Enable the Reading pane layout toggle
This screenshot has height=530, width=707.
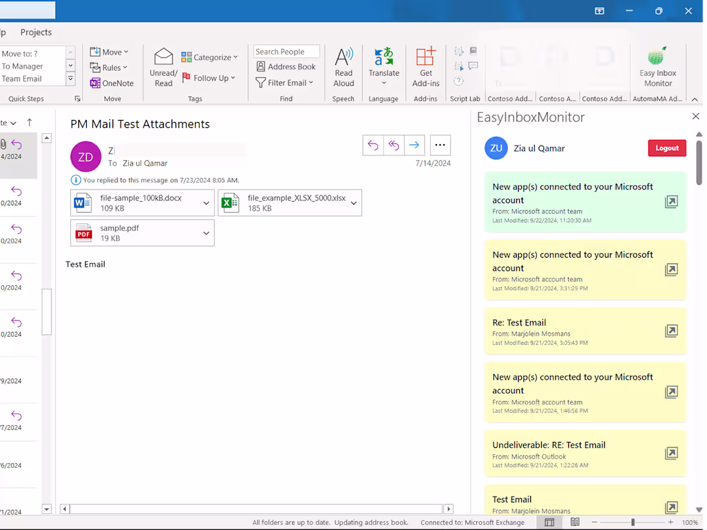point(550,522)
